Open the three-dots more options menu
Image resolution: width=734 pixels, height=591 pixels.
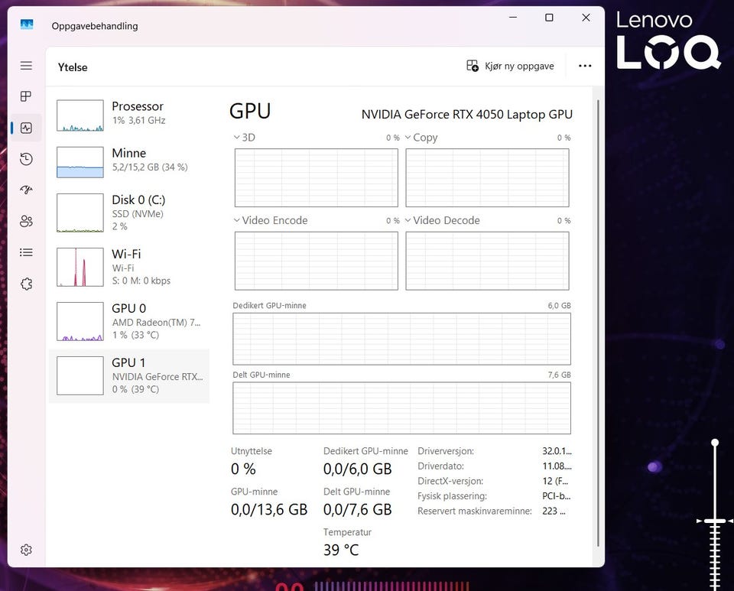585,67
